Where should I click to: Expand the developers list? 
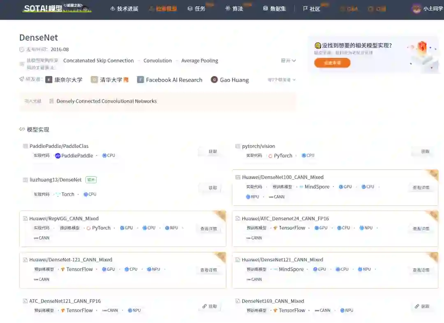pyautogui.click(x=282, y=80)
